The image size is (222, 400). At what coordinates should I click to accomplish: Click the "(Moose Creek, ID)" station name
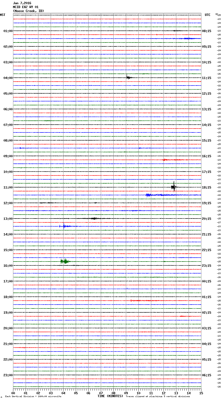(x=28, y=11)
